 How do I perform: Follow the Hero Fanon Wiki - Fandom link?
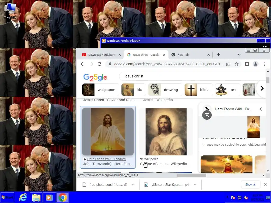[x=106, y=159]
